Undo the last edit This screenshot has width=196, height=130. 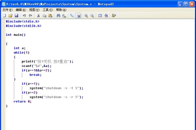click(24, 16)
